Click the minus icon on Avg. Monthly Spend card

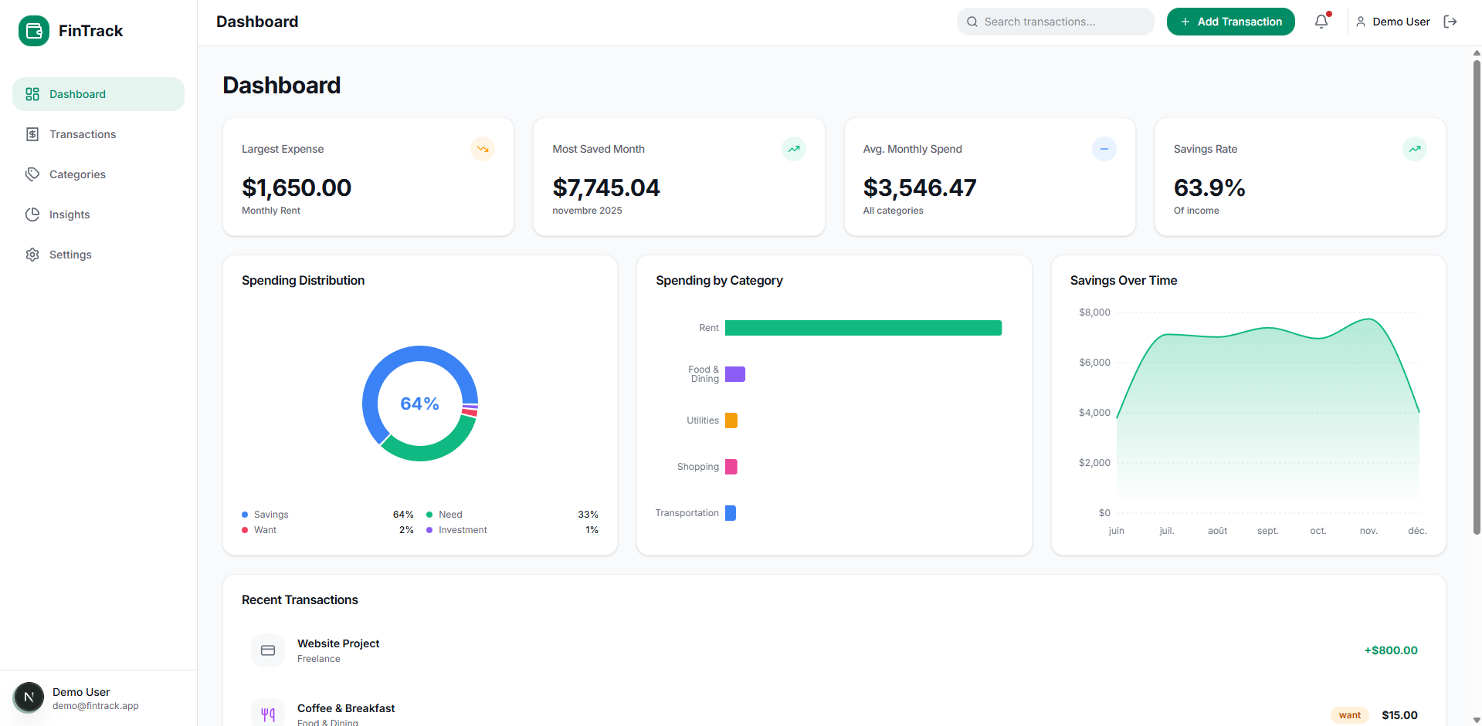pyautogui.click(x=1104, y=149)
